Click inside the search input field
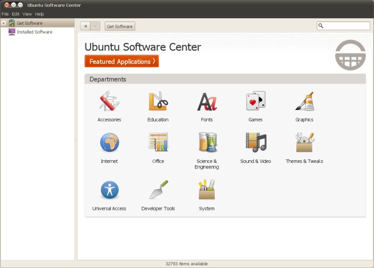 coord(346,26)
